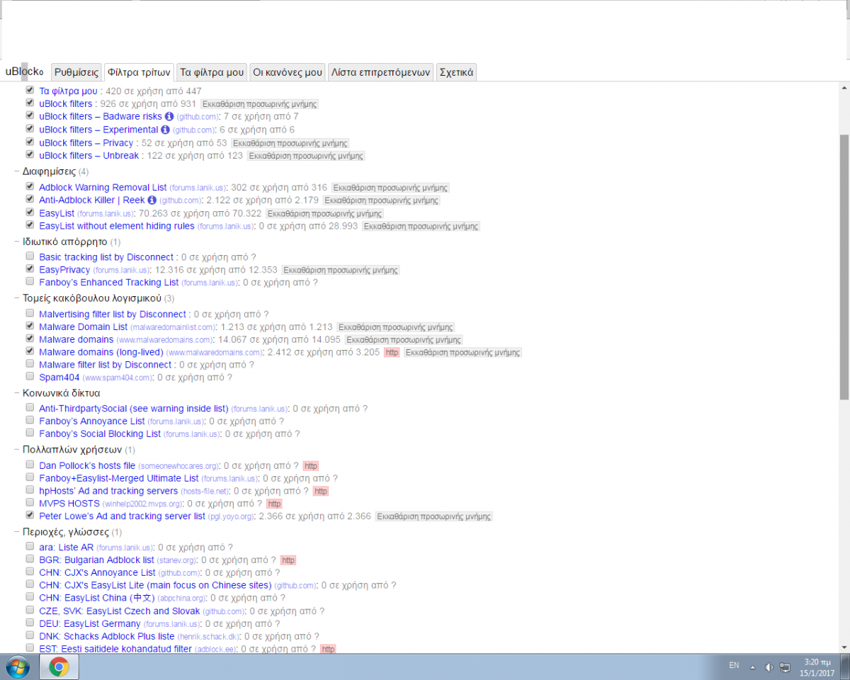Open the network icon in system tray
850x680 pixels.
(785, 667)
